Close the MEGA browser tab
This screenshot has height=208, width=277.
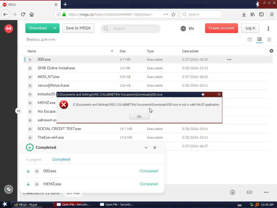pos(56,5)
